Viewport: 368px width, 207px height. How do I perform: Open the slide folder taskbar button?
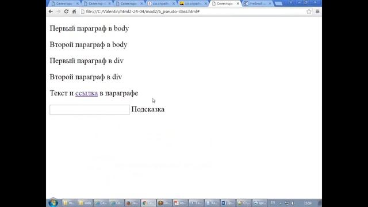[x=85, y=203]
